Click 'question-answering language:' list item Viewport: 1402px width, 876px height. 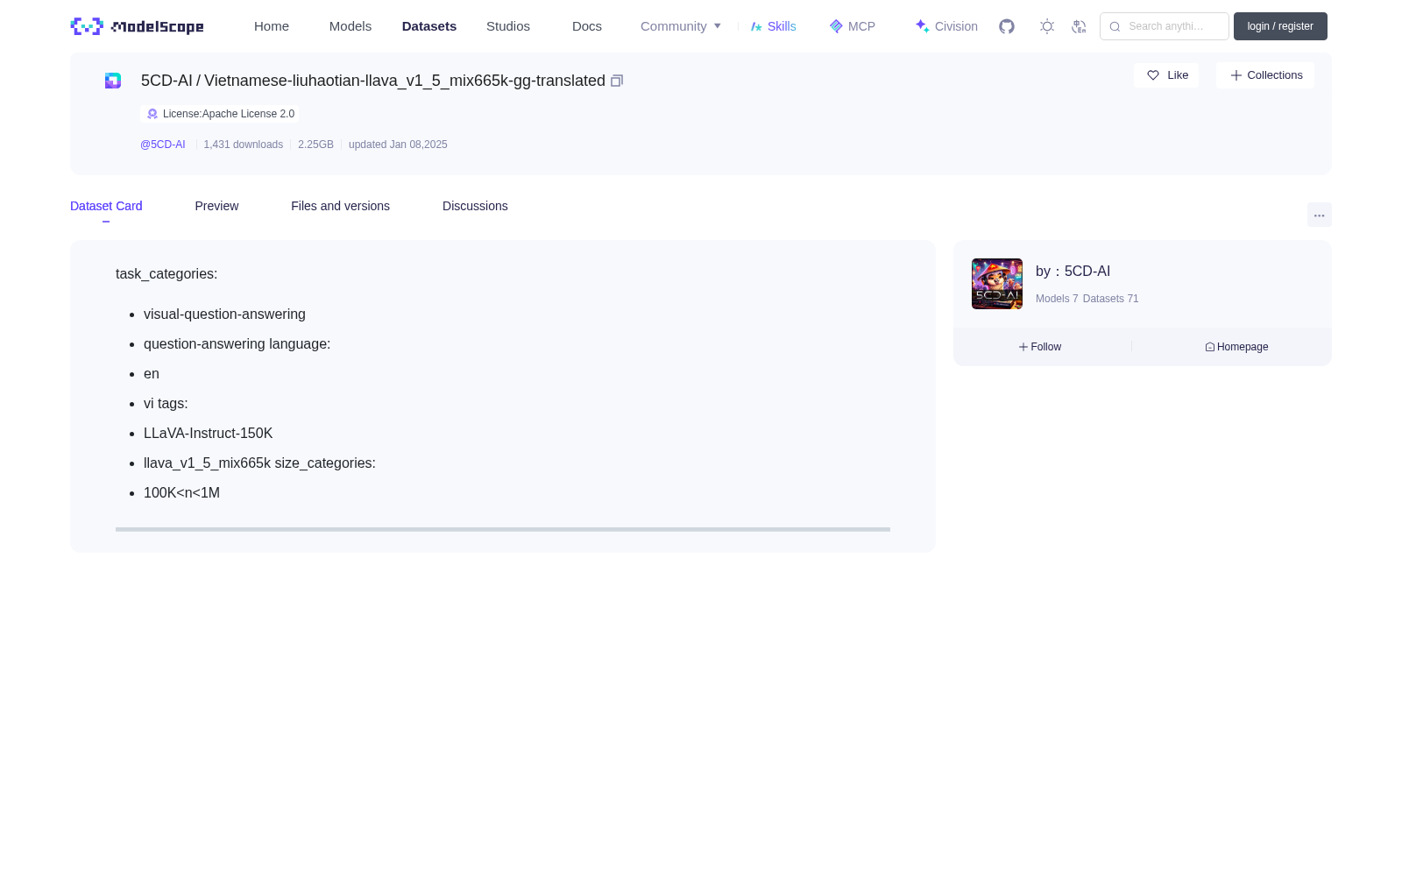click(x=237, y=344)
